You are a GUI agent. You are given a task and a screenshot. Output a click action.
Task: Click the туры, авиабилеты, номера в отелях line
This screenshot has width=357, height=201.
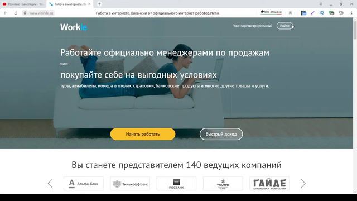pos(165,86)
